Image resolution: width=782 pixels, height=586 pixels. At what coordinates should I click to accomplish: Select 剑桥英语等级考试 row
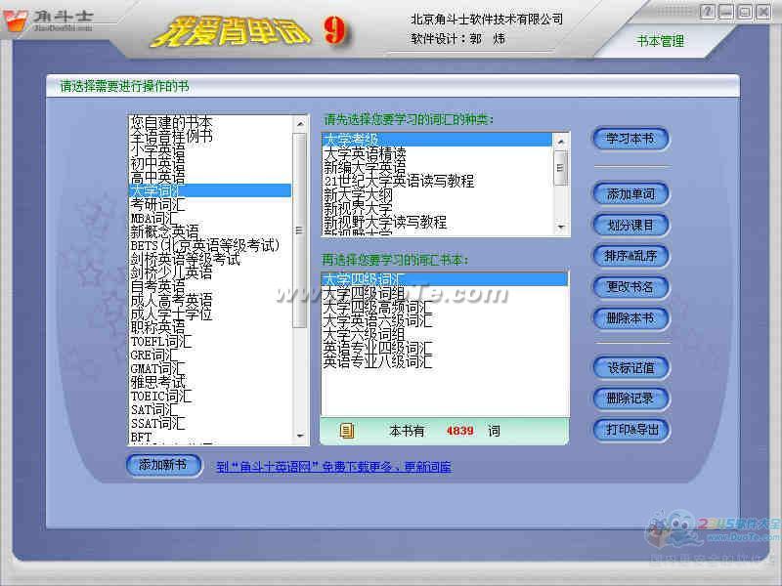(210, 259)
